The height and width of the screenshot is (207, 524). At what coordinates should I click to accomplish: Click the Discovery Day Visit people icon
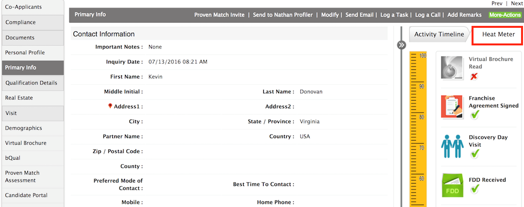coord(452,146)
